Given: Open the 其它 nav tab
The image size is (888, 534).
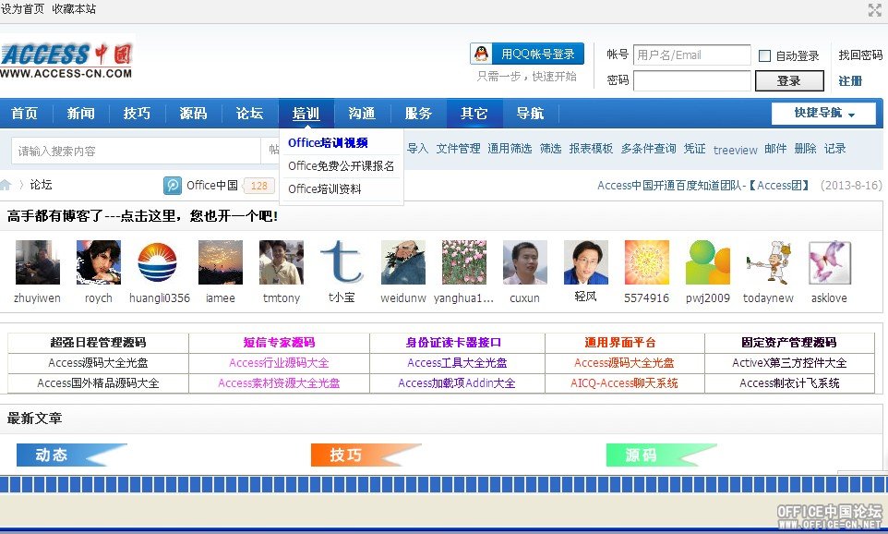Looking at the screenshot, I should (474, 114).
